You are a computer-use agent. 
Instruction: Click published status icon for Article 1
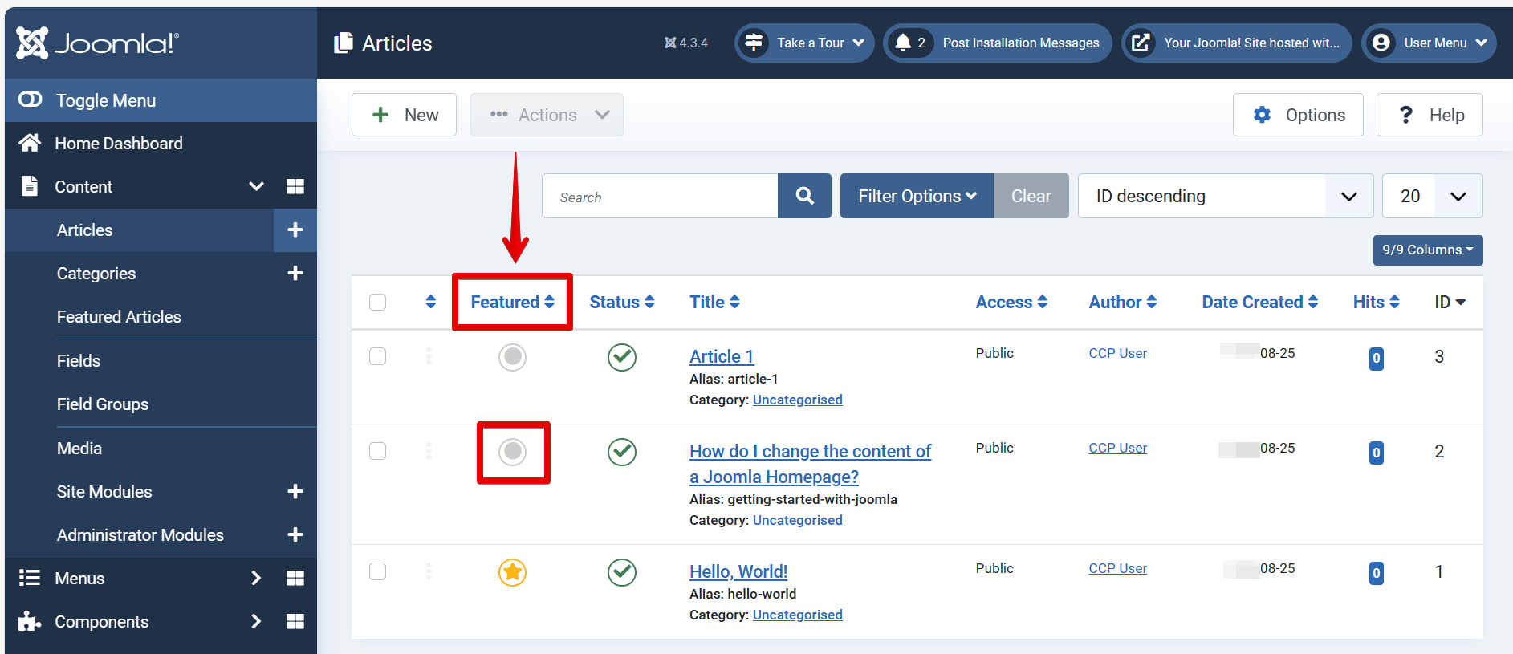pos(621,357)
